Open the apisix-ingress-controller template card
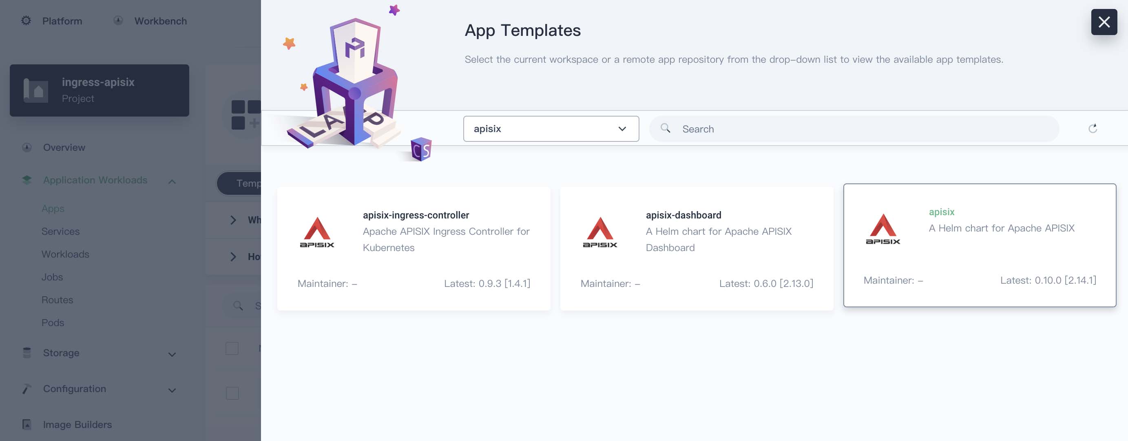Image resolution: width=1128 pixels, height=441 pixels. 414,249
